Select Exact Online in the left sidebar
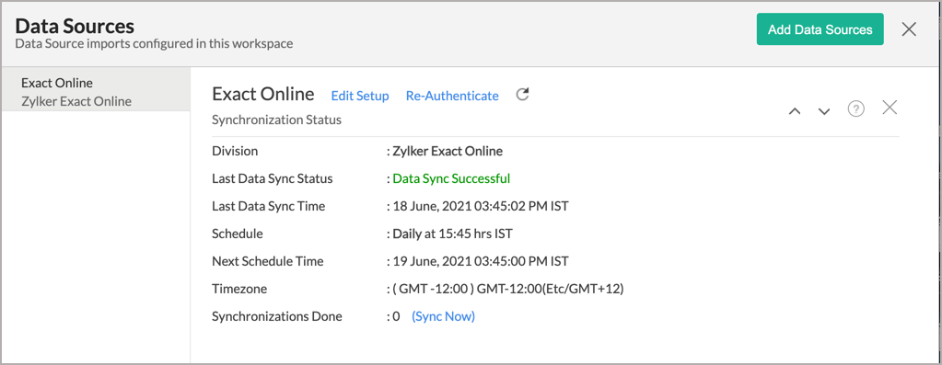Viewport: 942px width, 365px height. (57, 83)
